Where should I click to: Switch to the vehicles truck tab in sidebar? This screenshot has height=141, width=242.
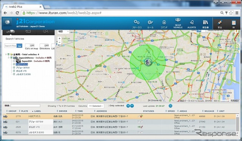click(11, 32)
